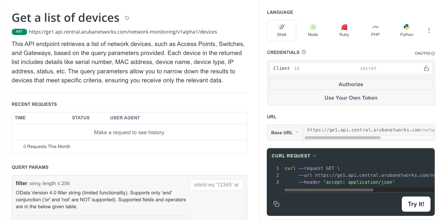This screenshot has height=220, width=442.
Task: Click the endpoint URL text
Action: [x=123, y=32]
